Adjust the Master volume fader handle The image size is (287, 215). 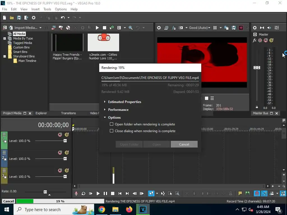pyautogui.click(x=257, y=68)
